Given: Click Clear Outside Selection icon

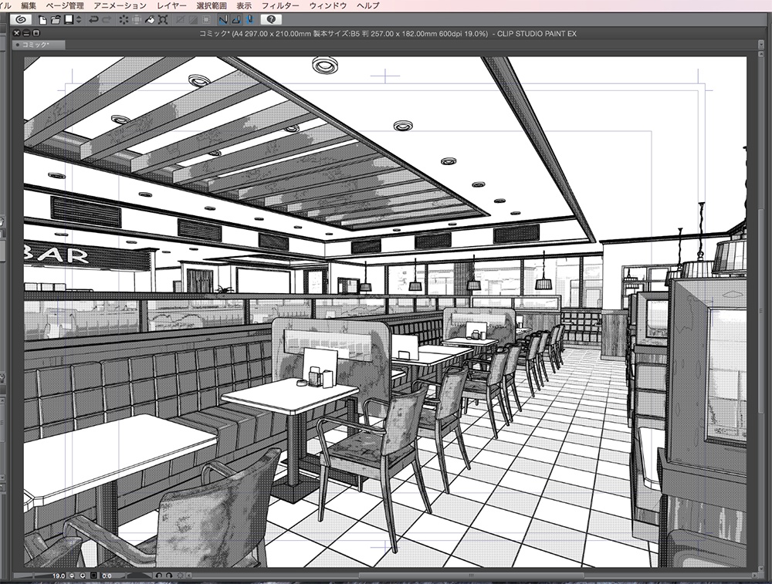Looking at the screenshot, I should pos(137,20).
